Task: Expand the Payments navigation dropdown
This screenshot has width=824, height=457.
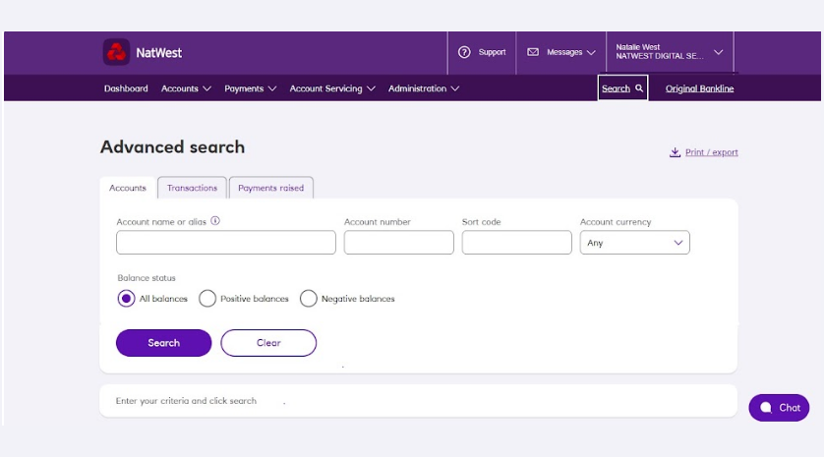Action: [250, 88]
